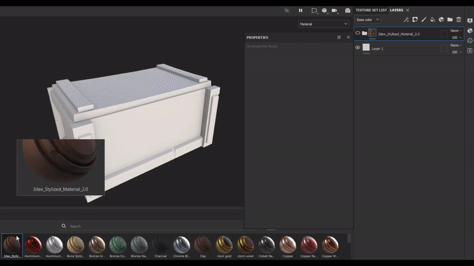Viewport: 474px width, 266px height.
Task: Select the Cobalt Da material
Action: coord(266,246)
